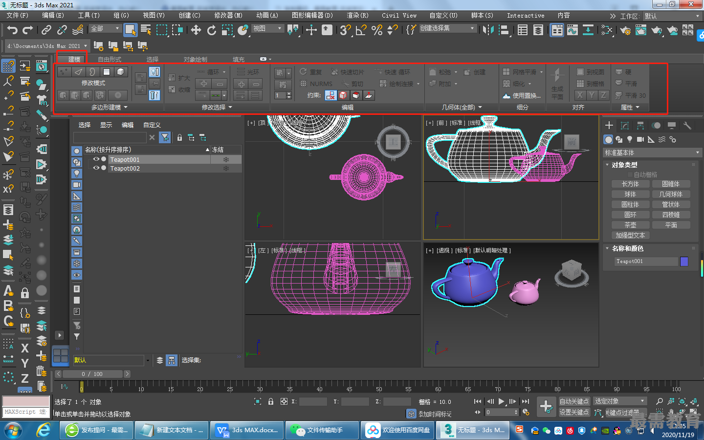704x440 pixels.
Task: Toggle selection lock padlock in status bar
Action: (271, 401)
